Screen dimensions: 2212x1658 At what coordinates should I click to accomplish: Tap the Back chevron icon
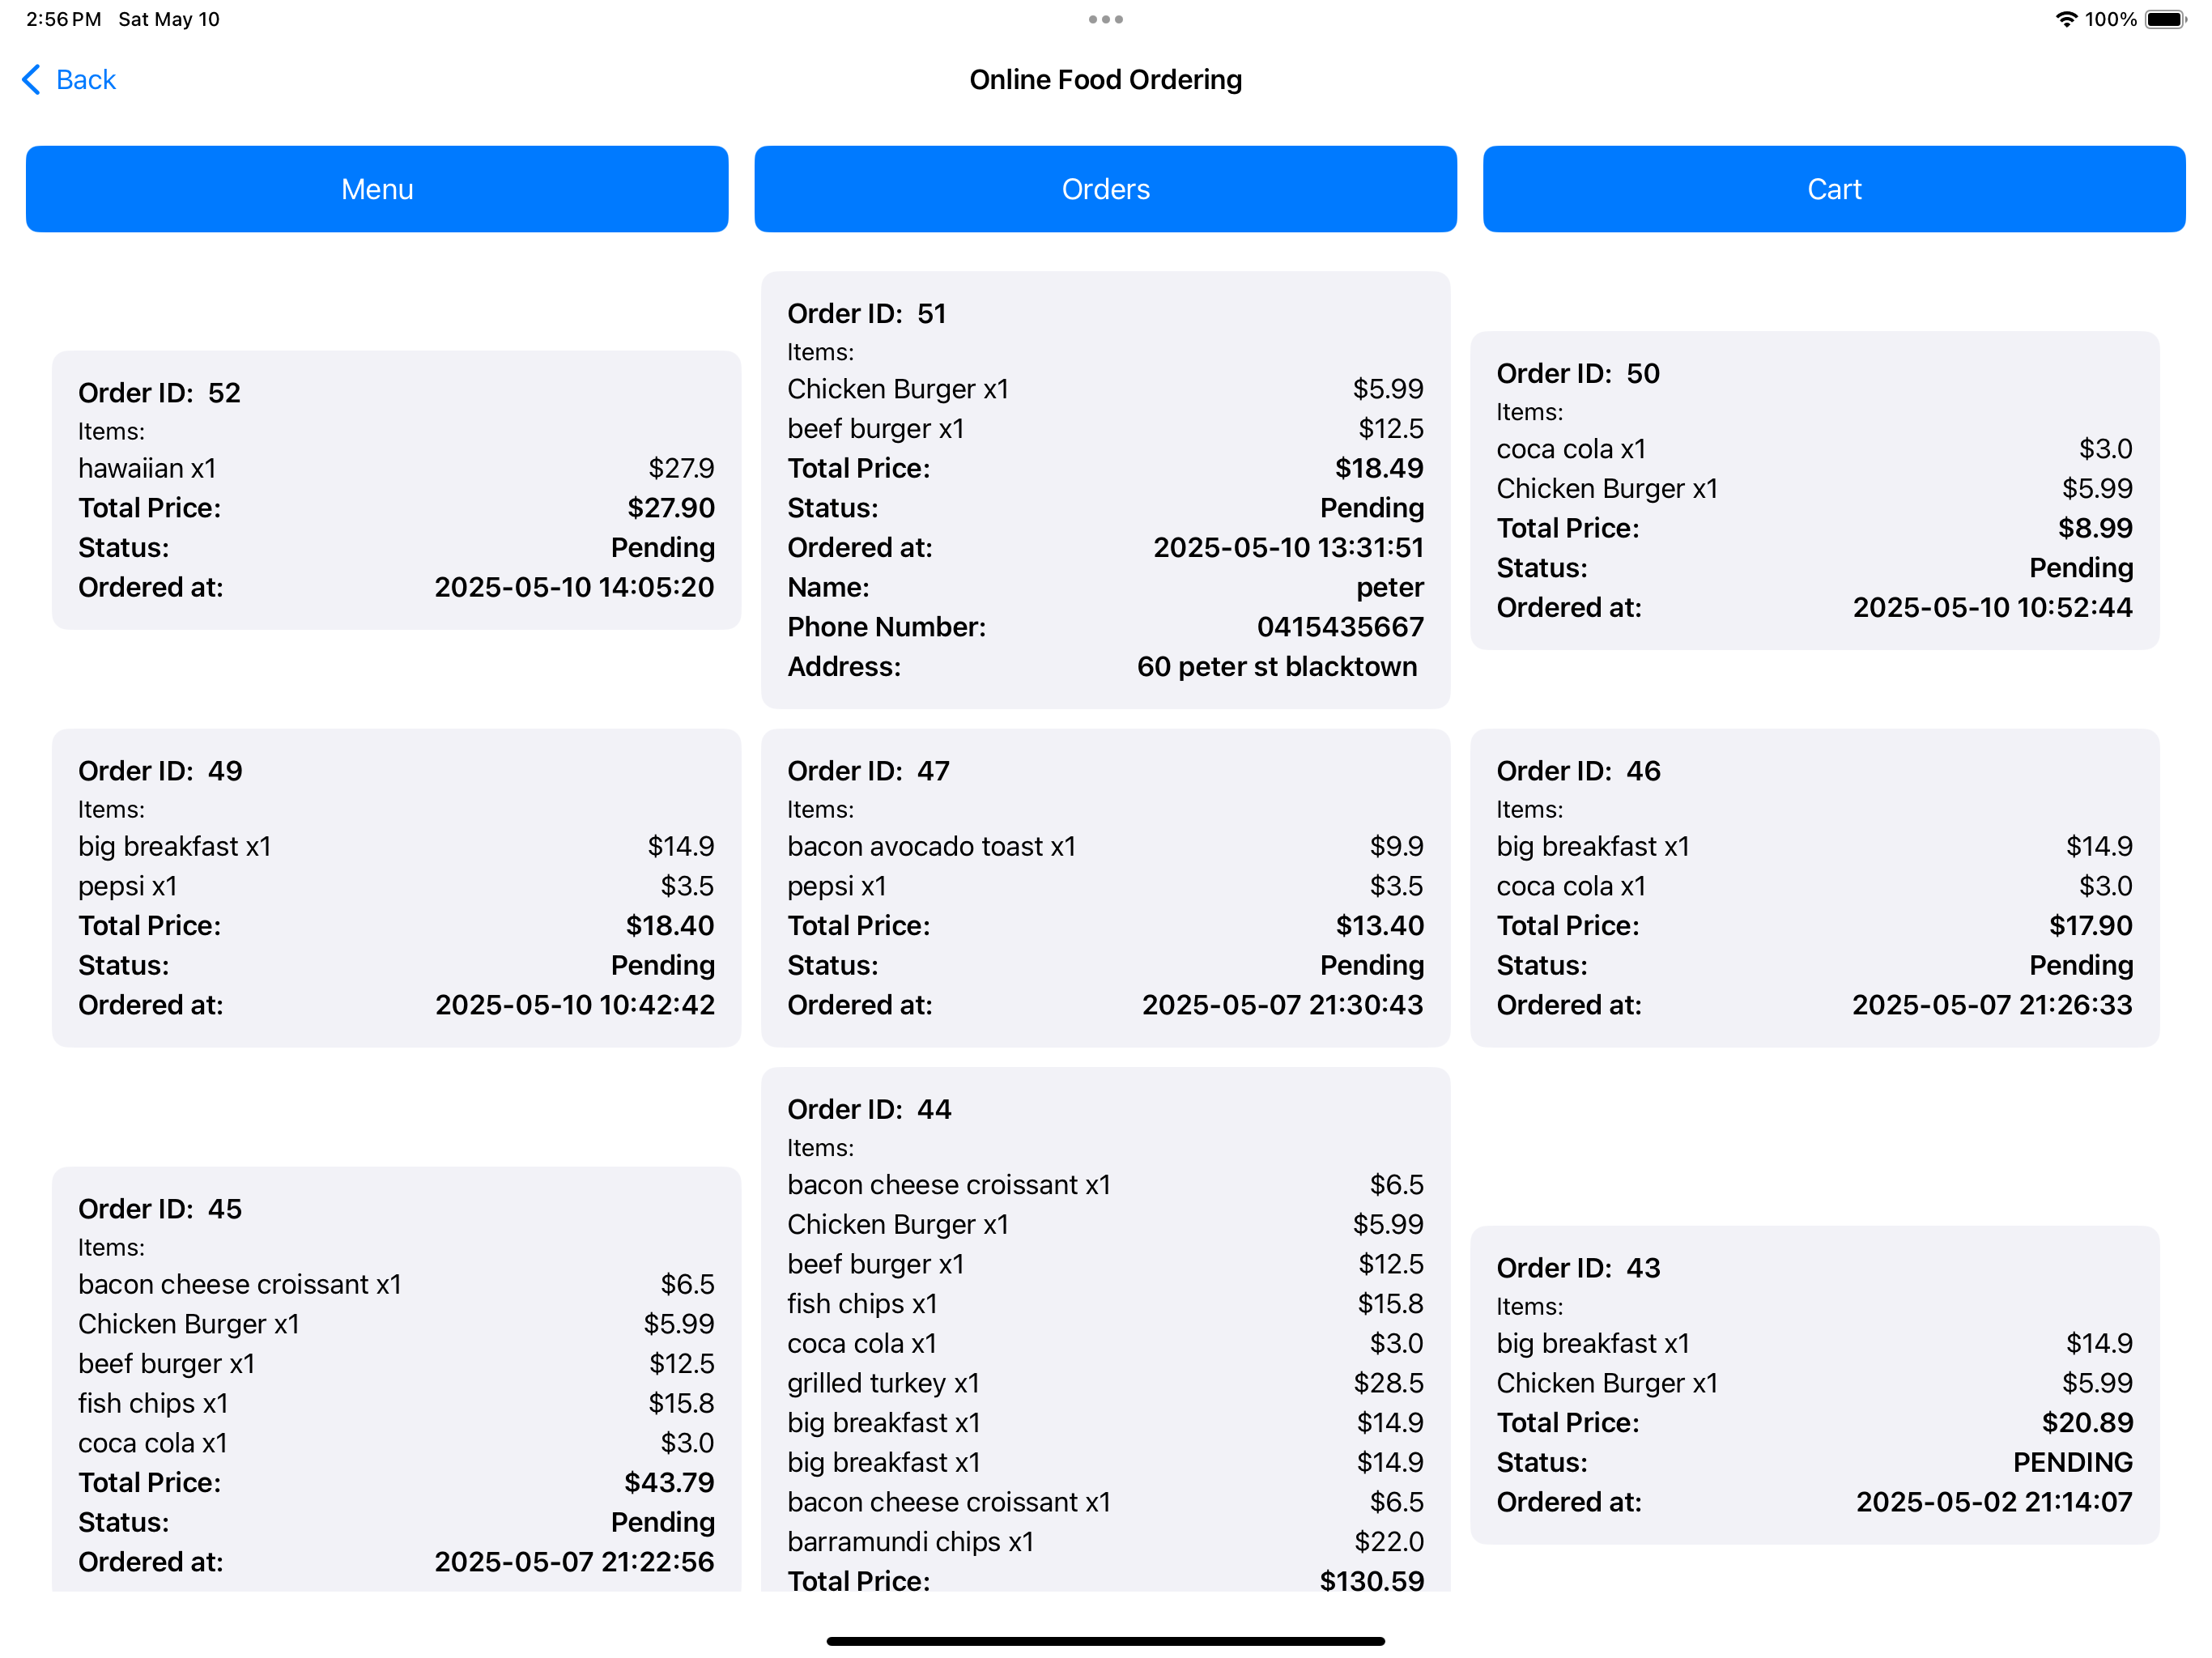coord(32,80)
